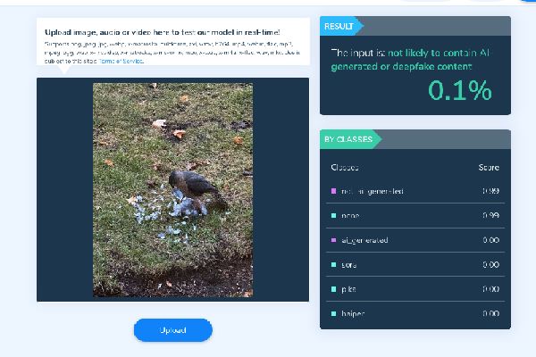
Task: Click the teal square beside pika
Action: [333, 289]
